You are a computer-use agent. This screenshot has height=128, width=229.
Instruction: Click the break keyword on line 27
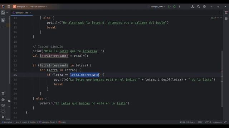(x=58, y=84)
